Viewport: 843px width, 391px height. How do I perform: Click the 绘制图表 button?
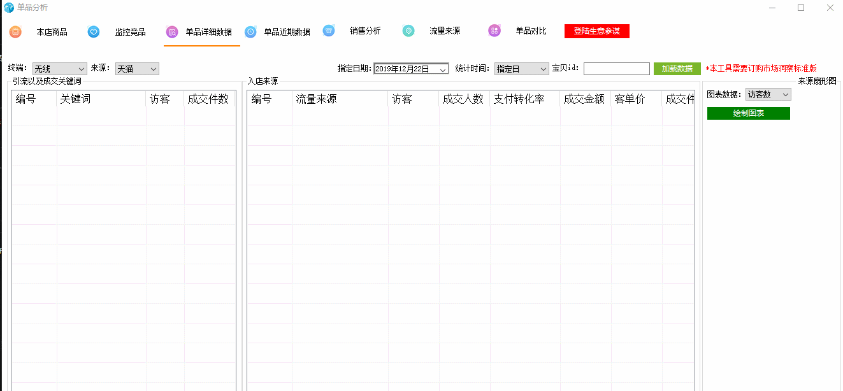coord(748,113)
